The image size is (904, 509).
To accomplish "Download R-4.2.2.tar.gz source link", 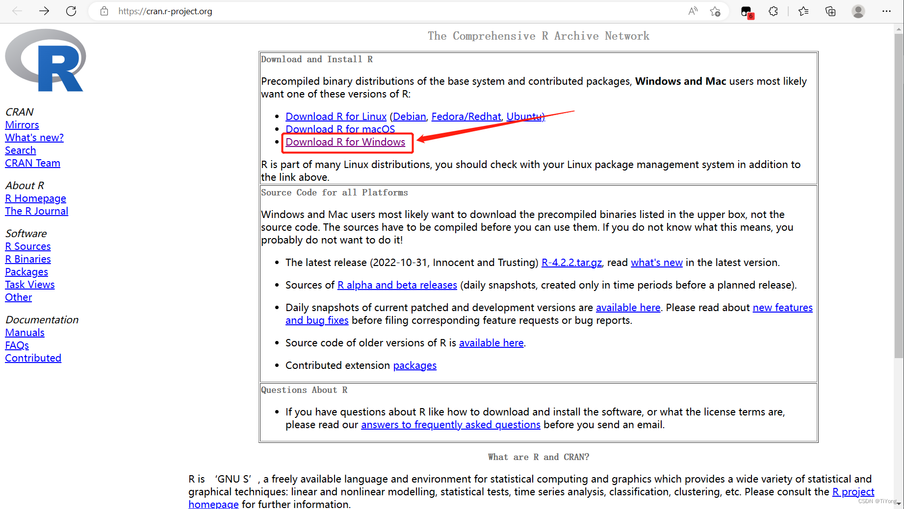I will point(571,263).
